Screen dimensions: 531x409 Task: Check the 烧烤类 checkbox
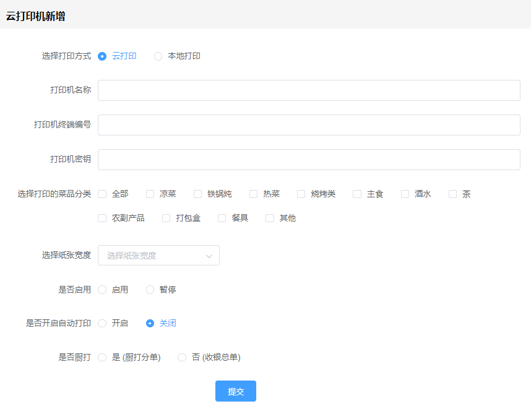(x=301, y=194)
